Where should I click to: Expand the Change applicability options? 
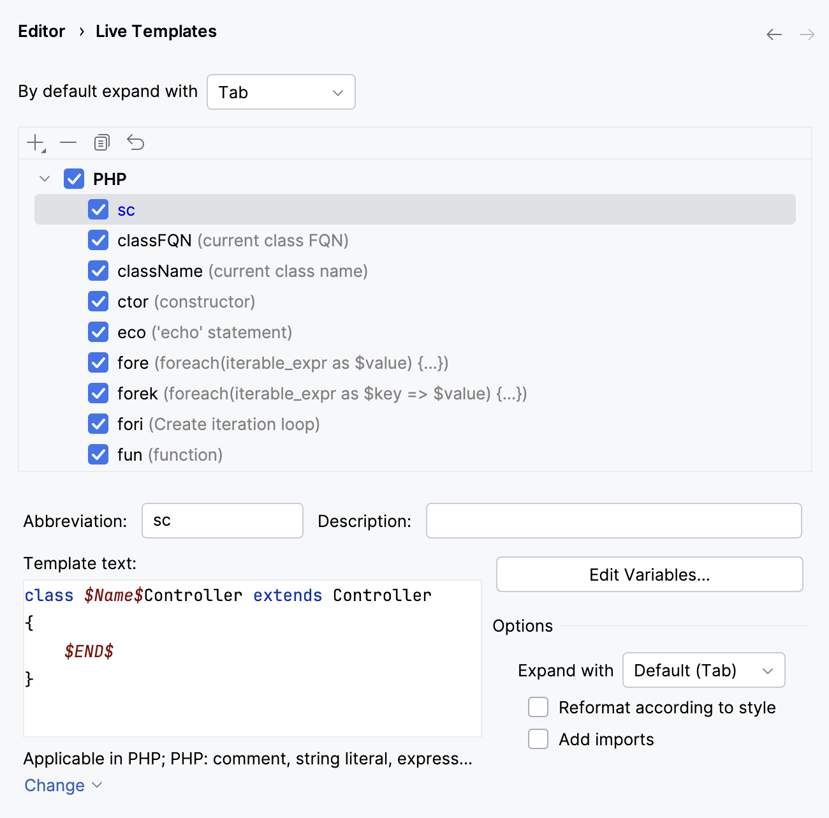(x=62, y=785)
